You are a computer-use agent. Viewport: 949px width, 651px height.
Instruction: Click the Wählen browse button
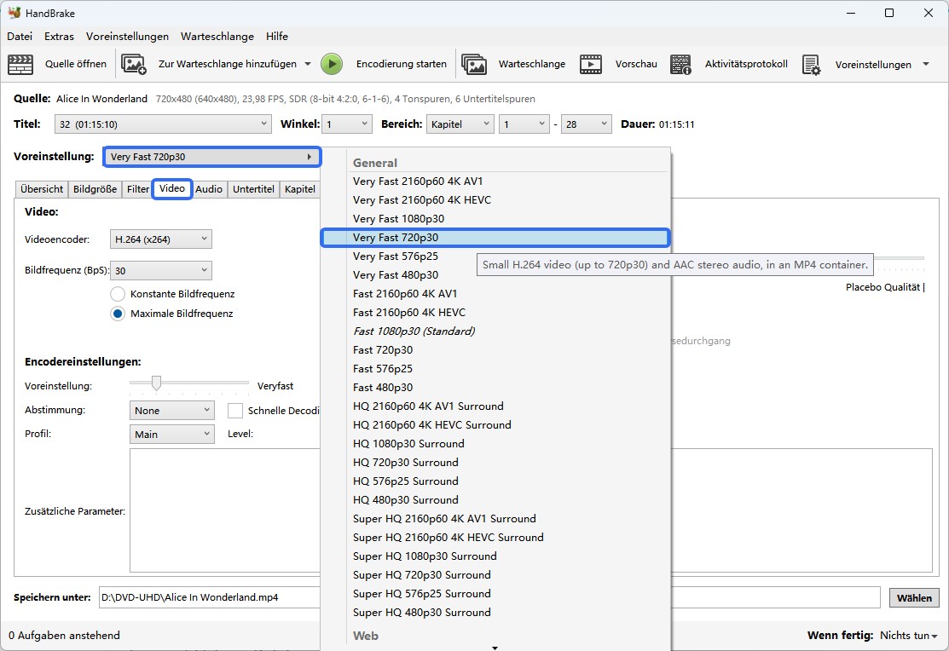[914, 598]
